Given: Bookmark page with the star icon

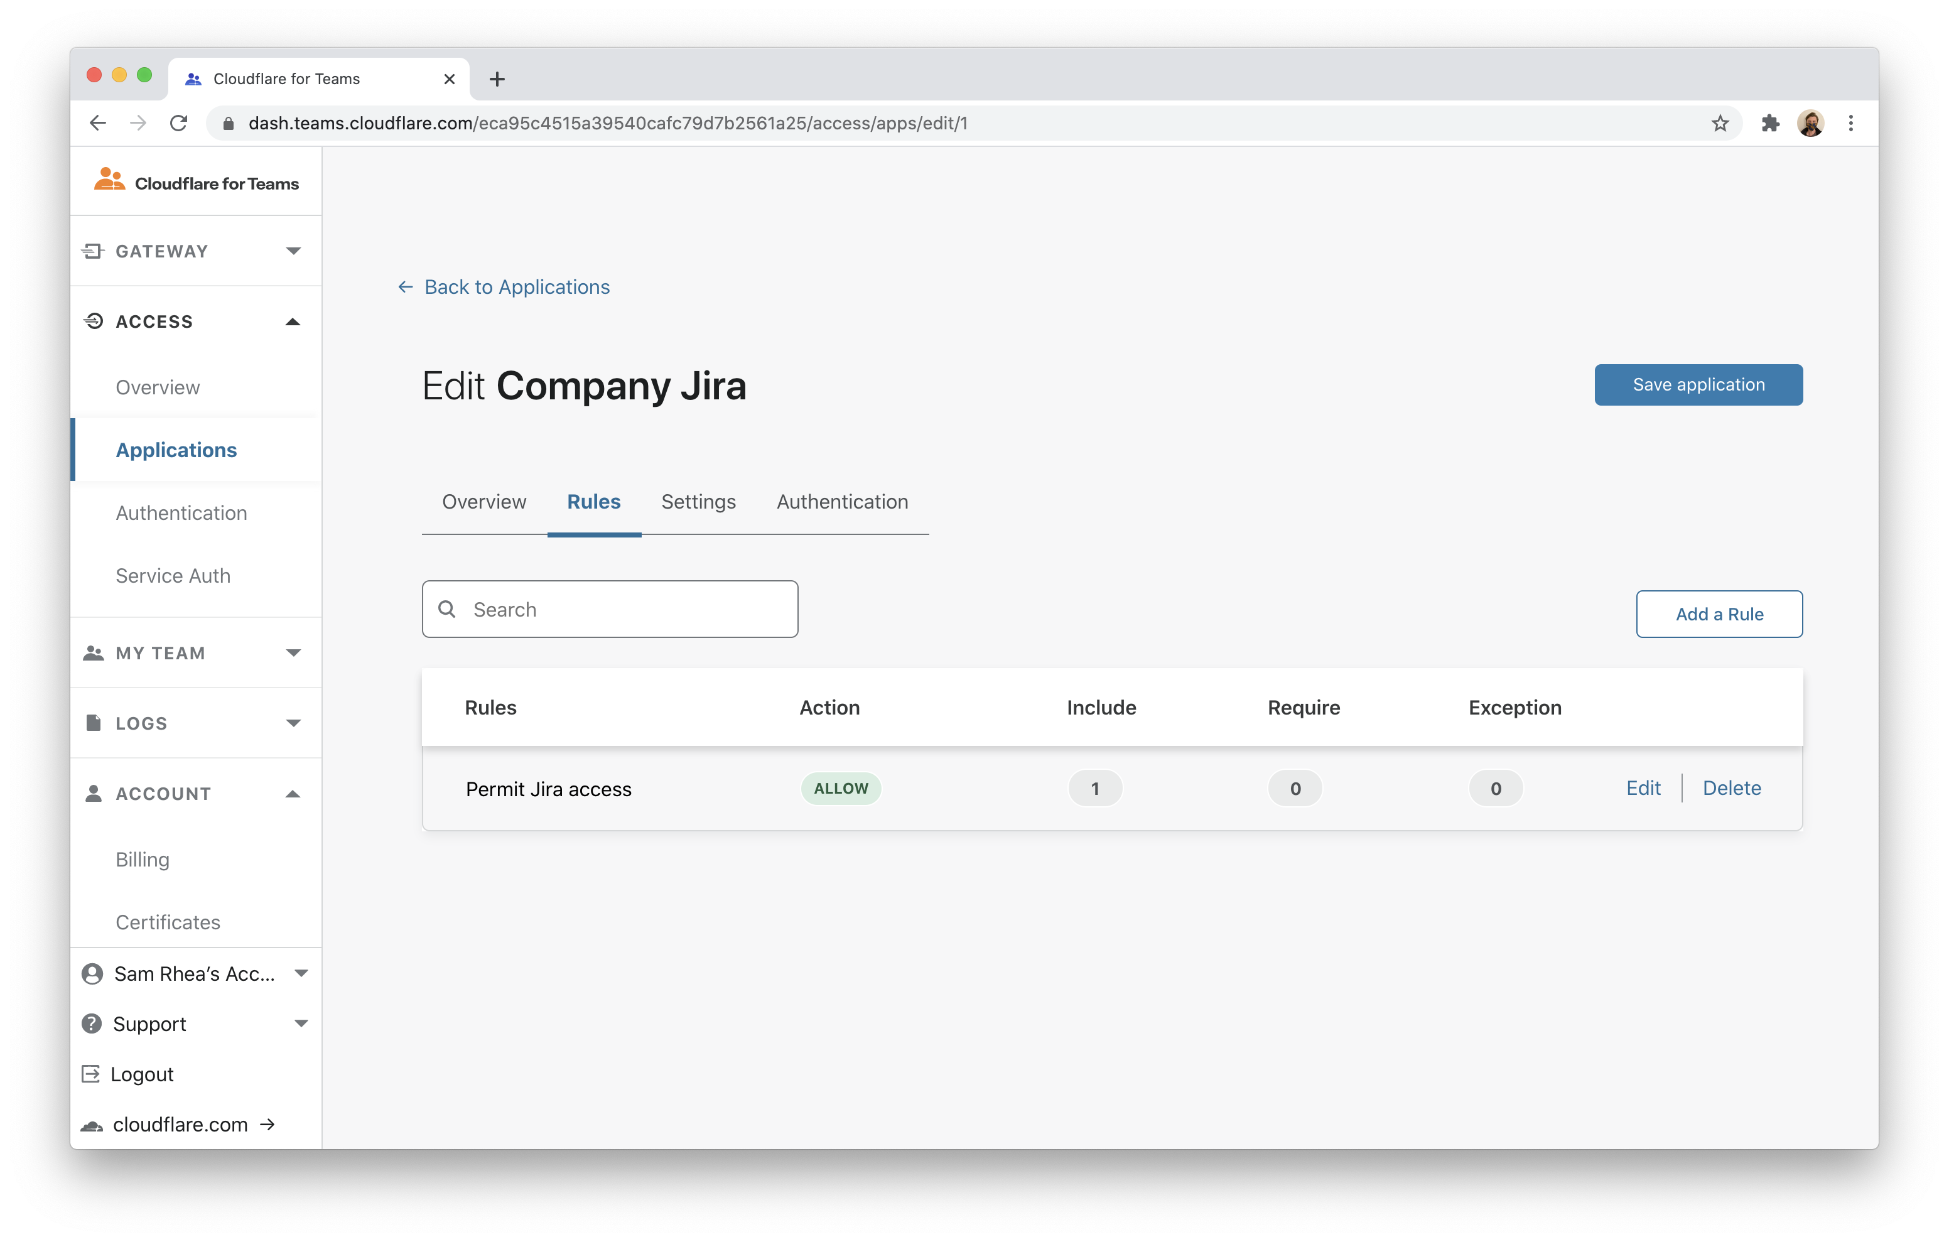Looking at the screenshot, I should (x=1720, y=123).
